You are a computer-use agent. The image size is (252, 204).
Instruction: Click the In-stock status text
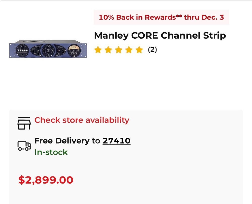coord(51,152)
